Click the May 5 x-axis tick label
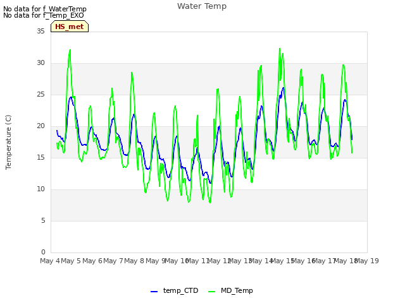 (x=71, y=261)
